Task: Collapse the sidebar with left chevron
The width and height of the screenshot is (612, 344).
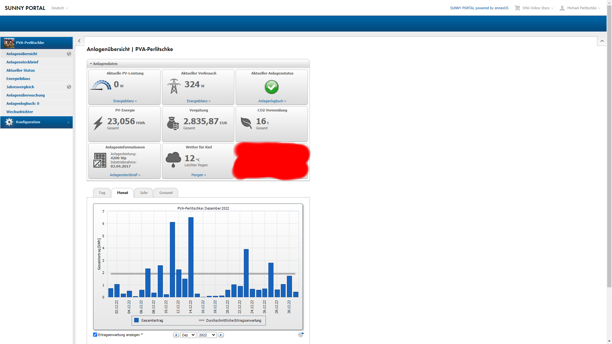Action: [79, 41]
